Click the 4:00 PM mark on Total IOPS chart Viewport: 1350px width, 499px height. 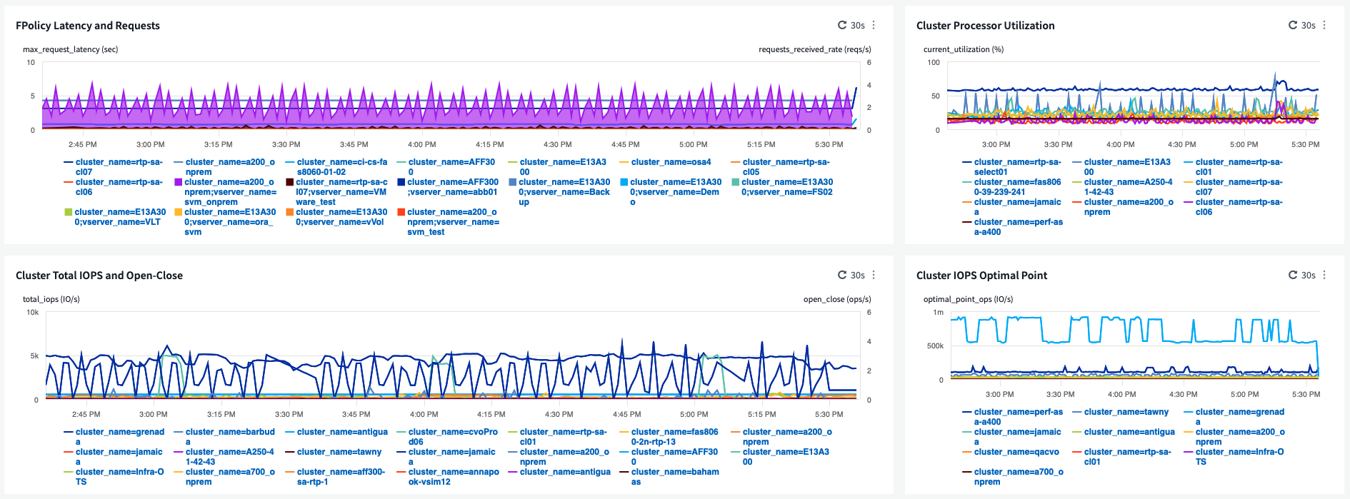coord(424,414)
